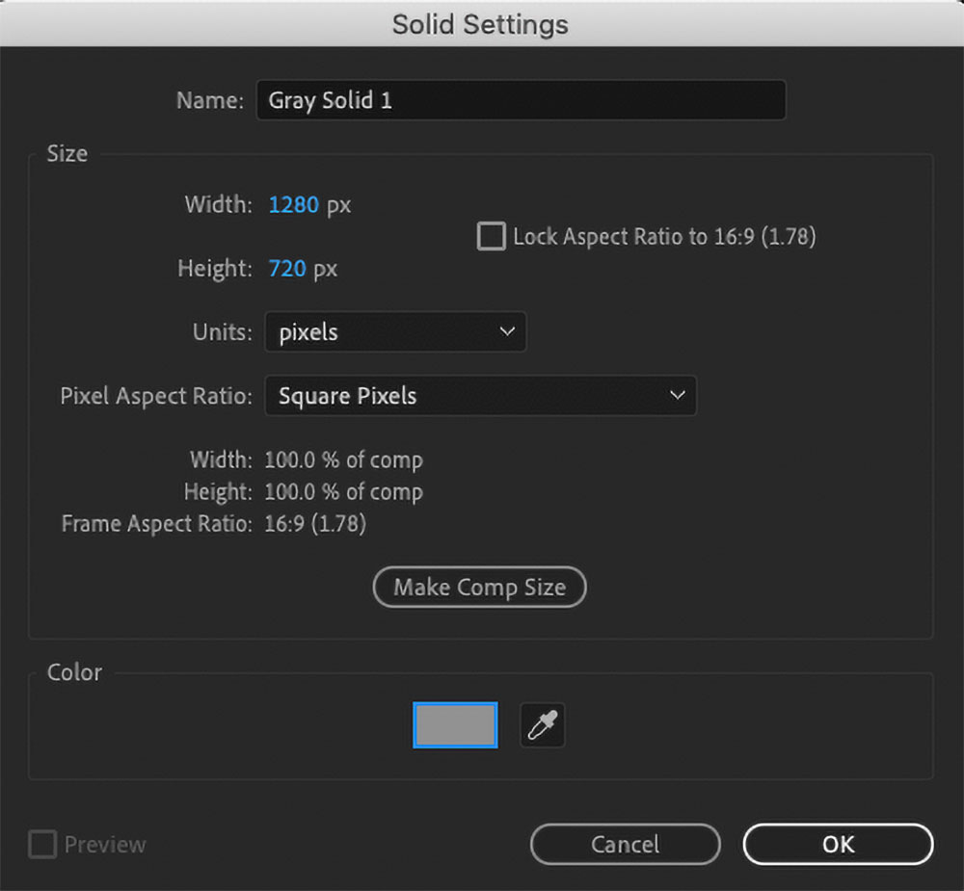
Task: Click the chevron arrow on pixels menu
Action: pyautogui.click(x=507, y=332)
